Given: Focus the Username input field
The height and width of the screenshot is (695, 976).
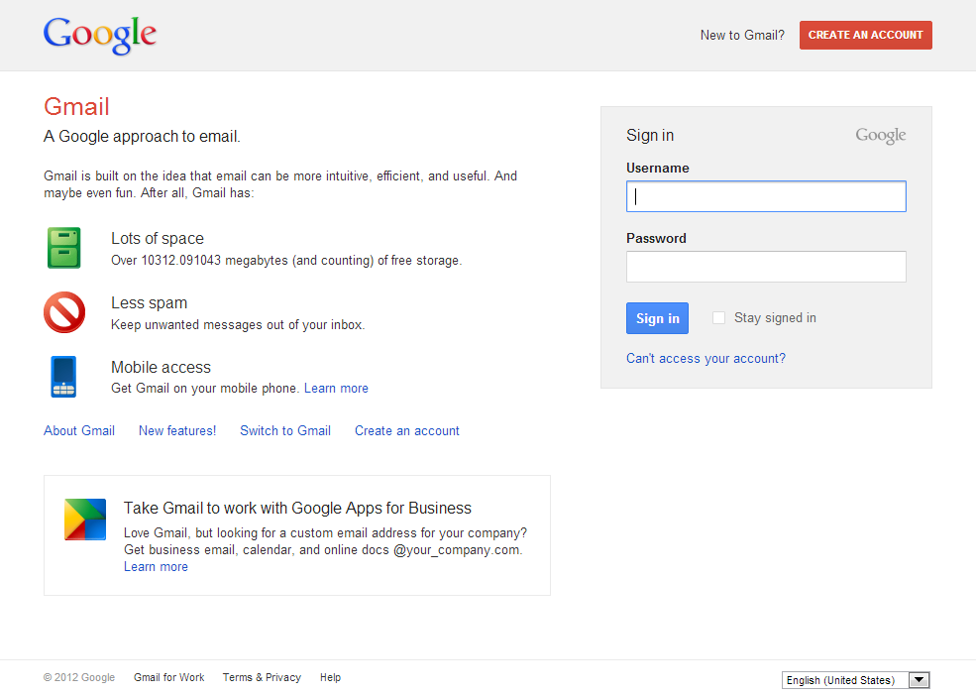Looking at the screenshot, I should click(x=766, y=196).
